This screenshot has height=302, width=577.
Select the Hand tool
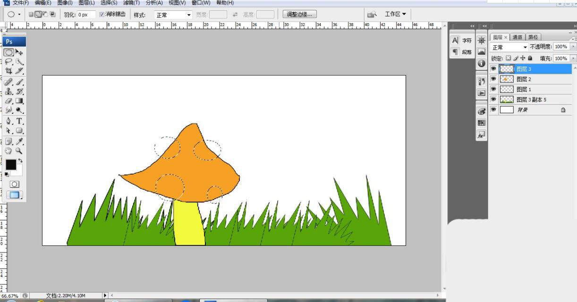(x=8, y=151)
